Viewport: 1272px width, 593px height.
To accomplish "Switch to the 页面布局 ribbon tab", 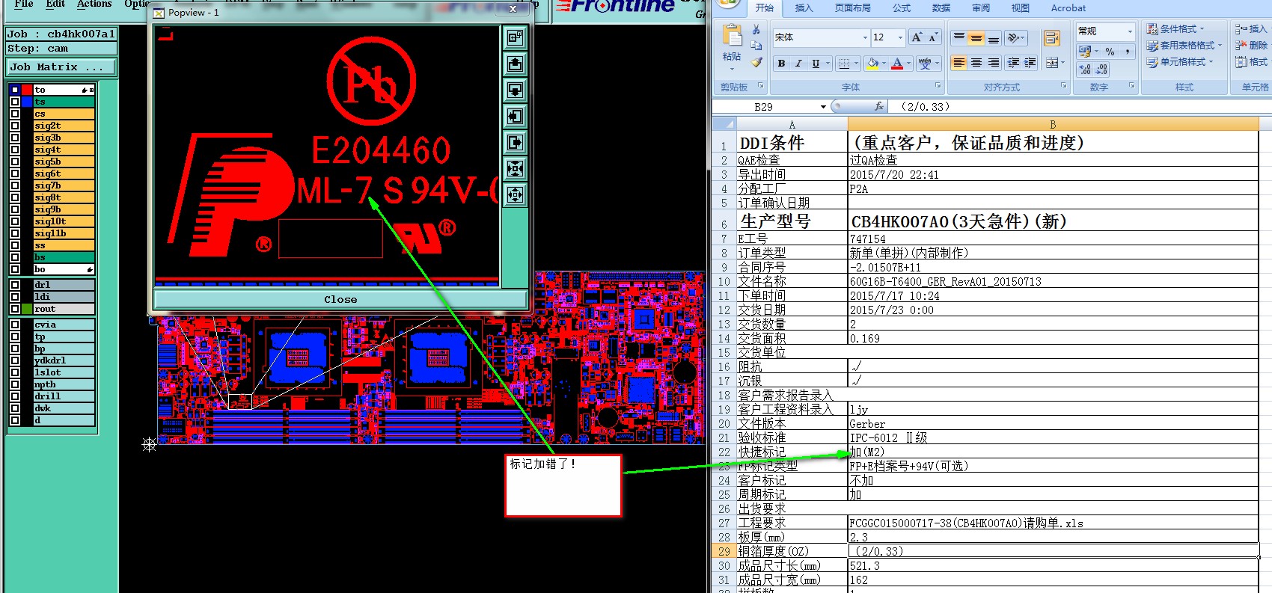I will (x=852, y=8).
